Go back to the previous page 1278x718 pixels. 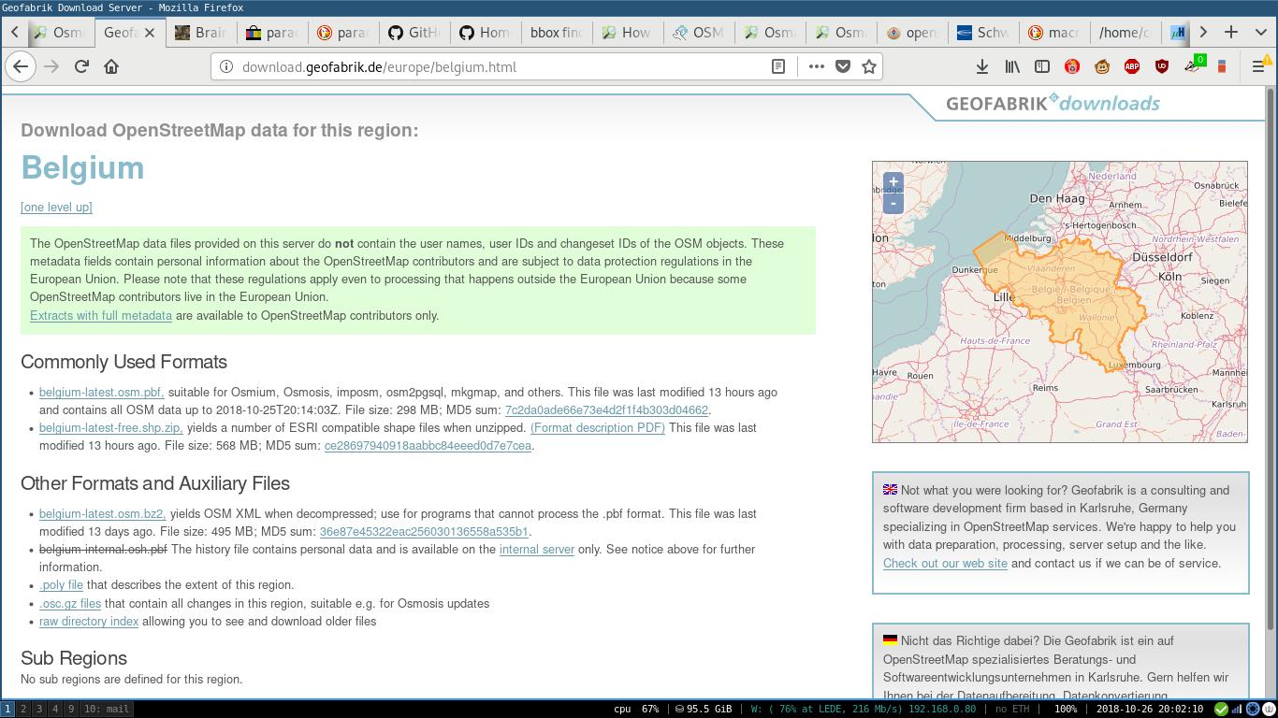(21, 66)
